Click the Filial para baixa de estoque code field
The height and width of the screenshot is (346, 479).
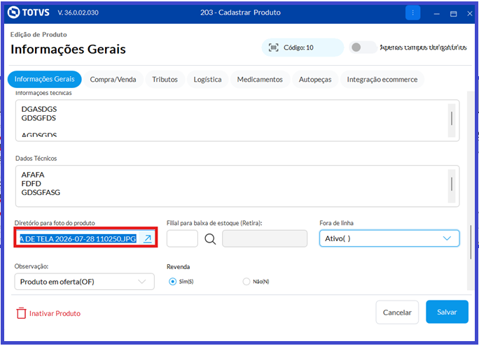182,238
